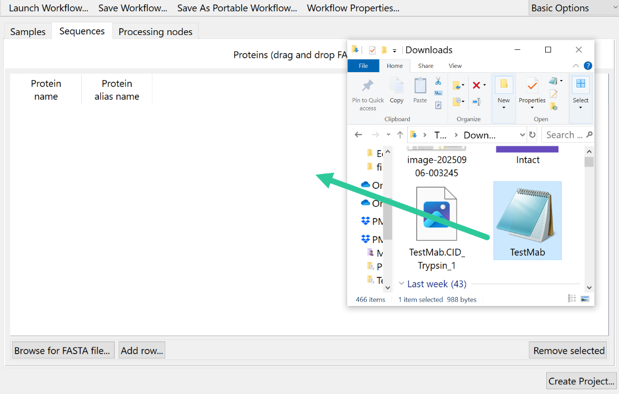Select the TestMab notepad file

pyautogui.click(x=527, y=221)
